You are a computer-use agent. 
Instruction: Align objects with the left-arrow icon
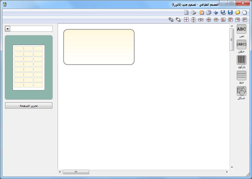click(x=245, y=20)
